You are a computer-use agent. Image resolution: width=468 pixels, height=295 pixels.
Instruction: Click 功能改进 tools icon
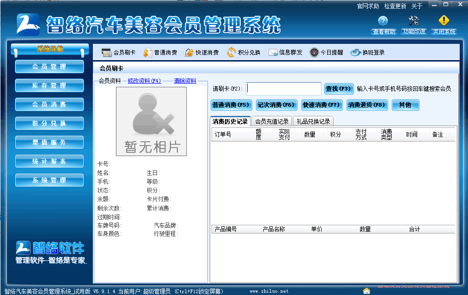[413, 21]
